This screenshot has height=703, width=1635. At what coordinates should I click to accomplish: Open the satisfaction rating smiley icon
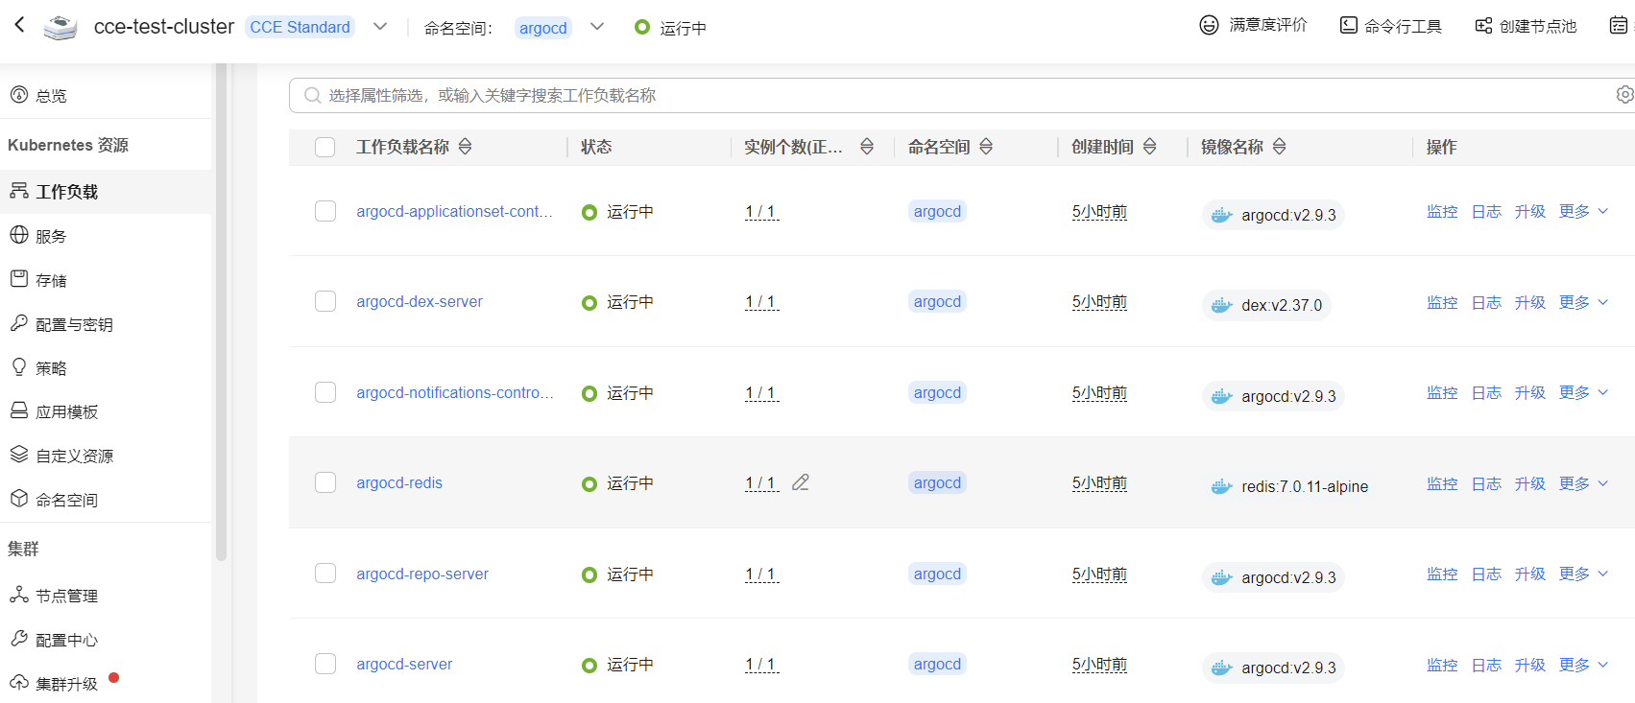[x=1209, y=26]
